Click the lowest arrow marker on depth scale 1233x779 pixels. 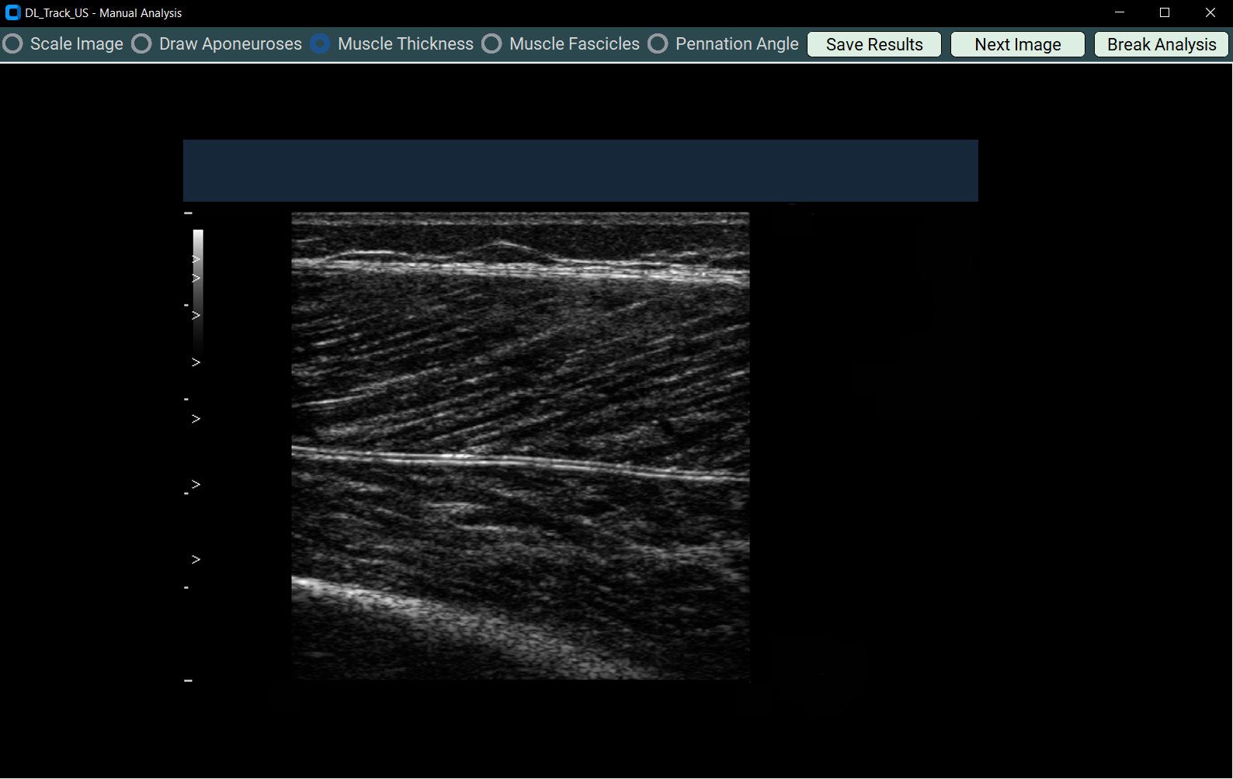point(196,559)
